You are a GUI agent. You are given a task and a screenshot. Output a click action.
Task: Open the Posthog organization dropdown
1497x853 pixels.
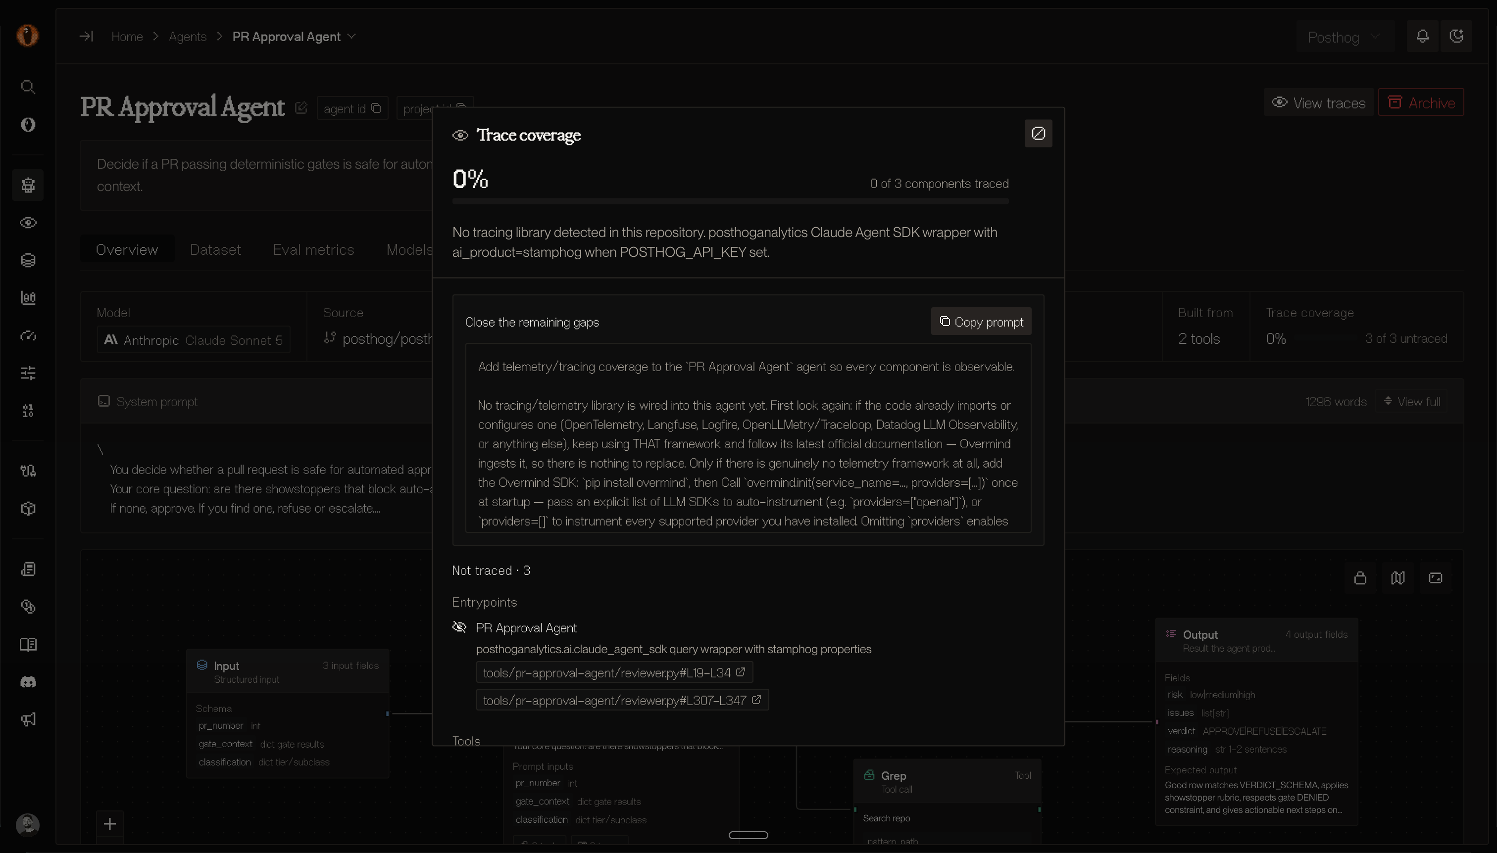[1344, 37]
